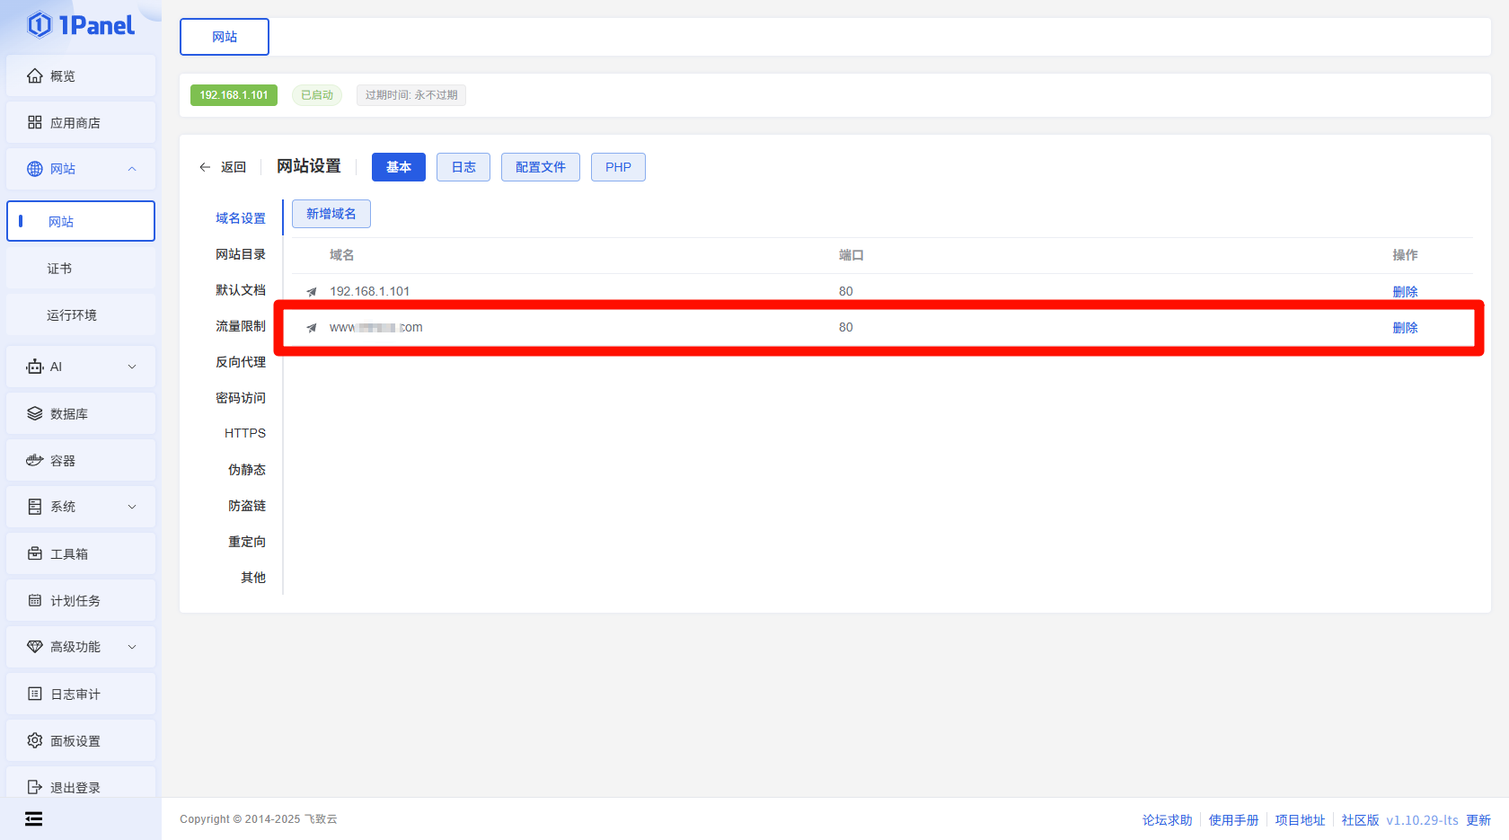This screenshot has height=840, width=1509.
Task: Expand the 高级功能 sidebar group chevron
Action: [132, 647]
